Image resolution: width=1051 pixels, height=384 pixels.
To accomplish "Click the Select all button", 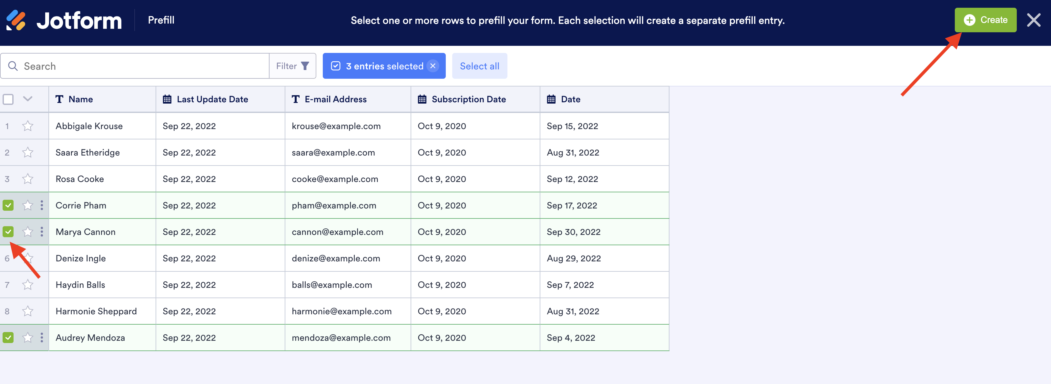I will pos(479,66).
